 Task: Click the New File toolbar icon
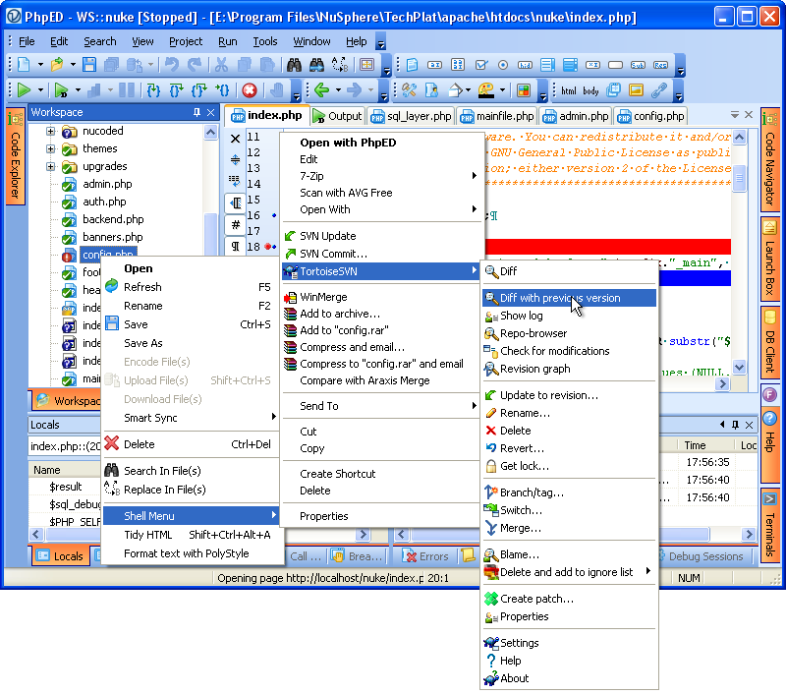24,65
